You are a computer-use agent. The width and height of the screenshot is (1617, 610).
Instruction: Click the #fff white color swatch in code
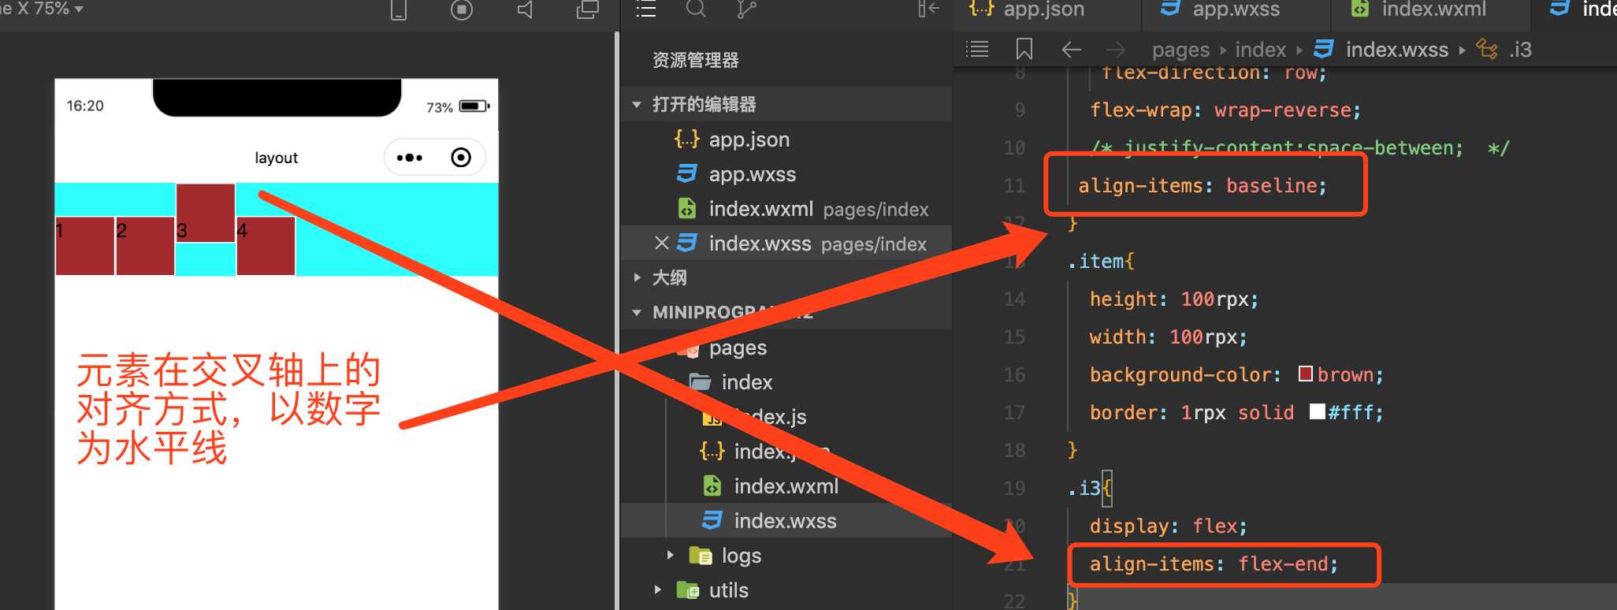[1317, 411]
